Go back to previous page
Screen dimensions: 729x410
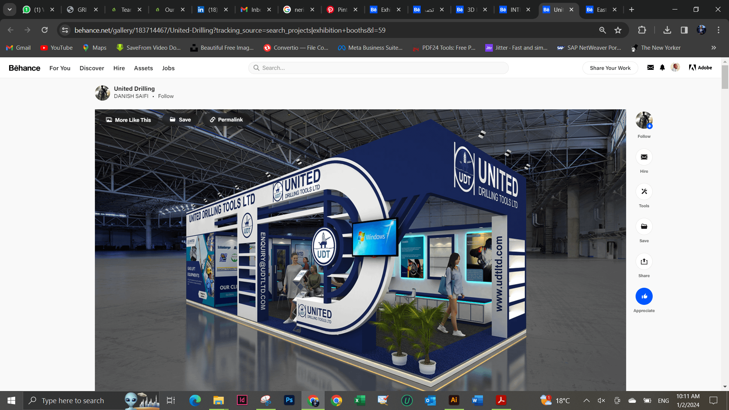[11, 30]
